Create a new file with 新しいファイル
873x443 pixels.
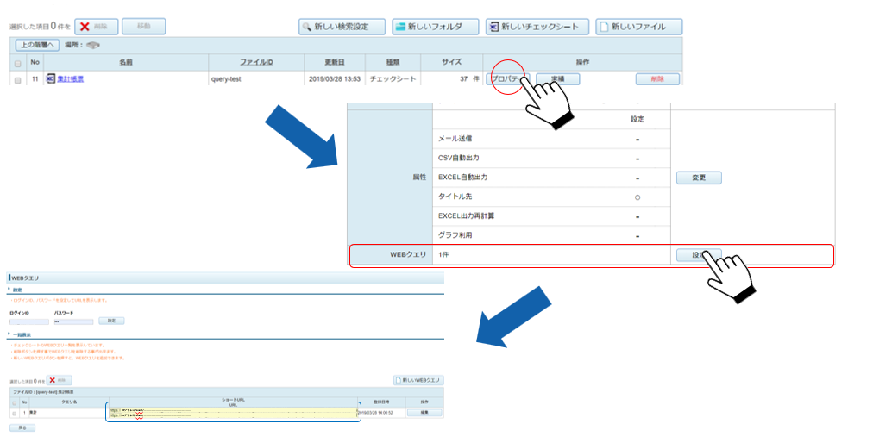click(638, 27)
